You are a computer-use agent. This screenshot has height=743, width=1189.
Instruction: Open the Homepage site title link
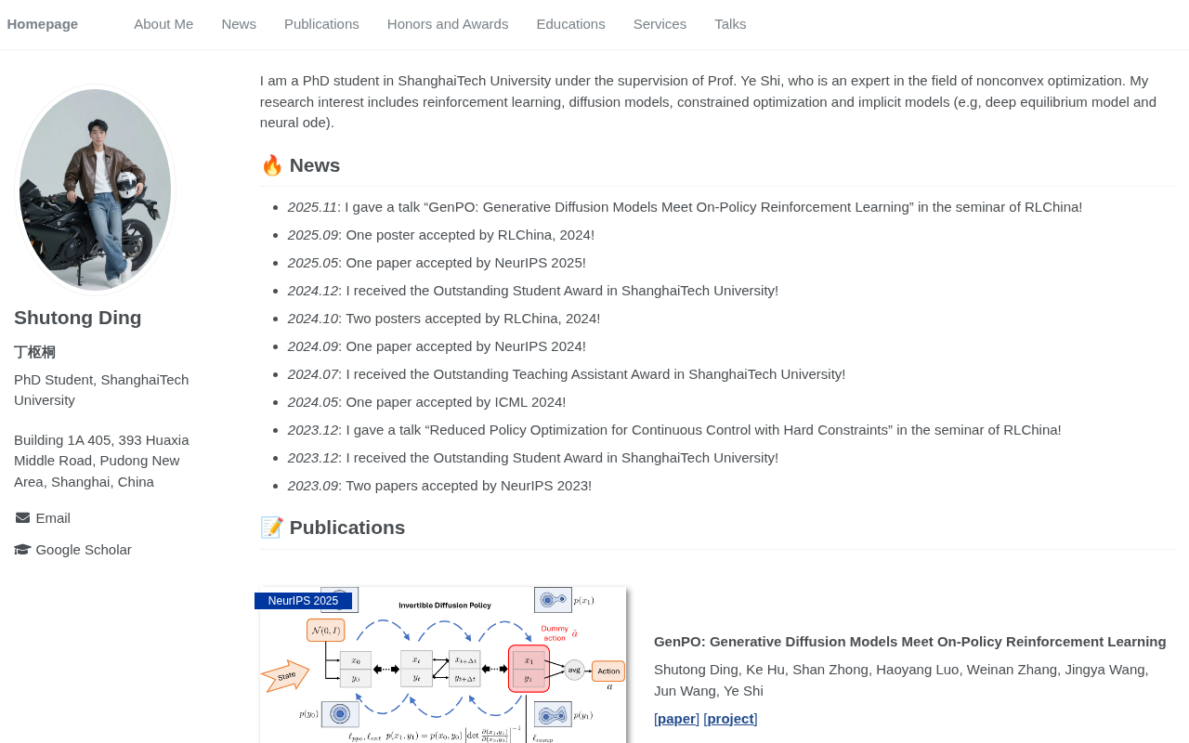pos(43,24)
